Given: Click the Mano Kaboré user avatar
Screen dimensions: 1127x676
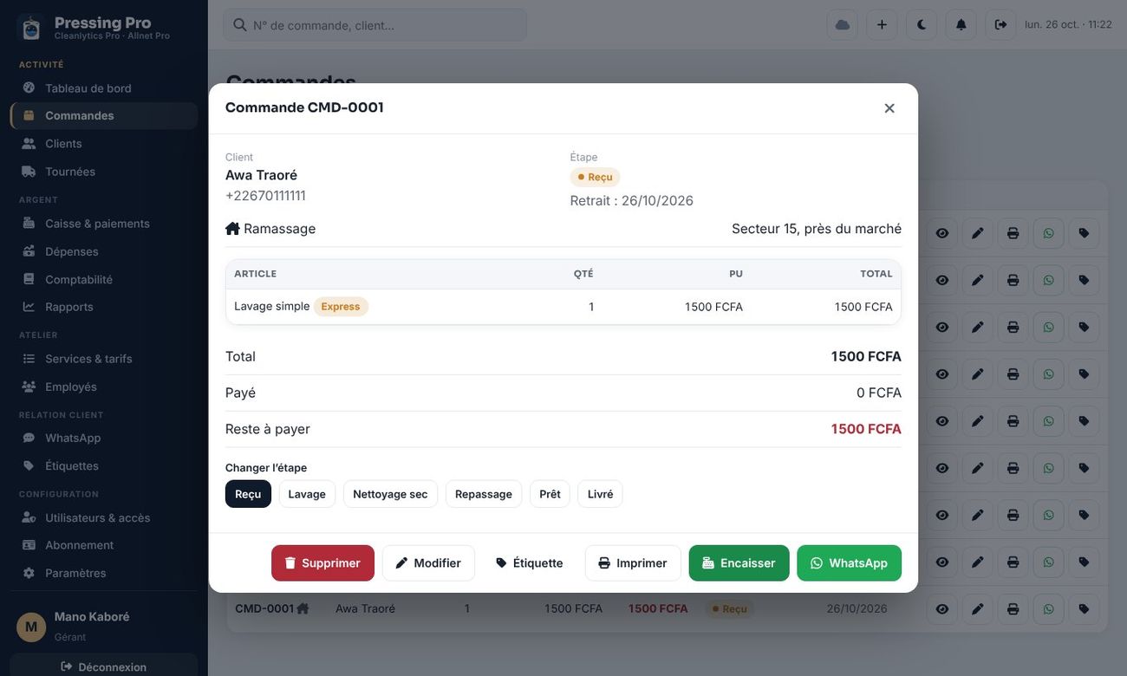Looking at the screenshot, I should pyautogui.click(x=31, y=627).
